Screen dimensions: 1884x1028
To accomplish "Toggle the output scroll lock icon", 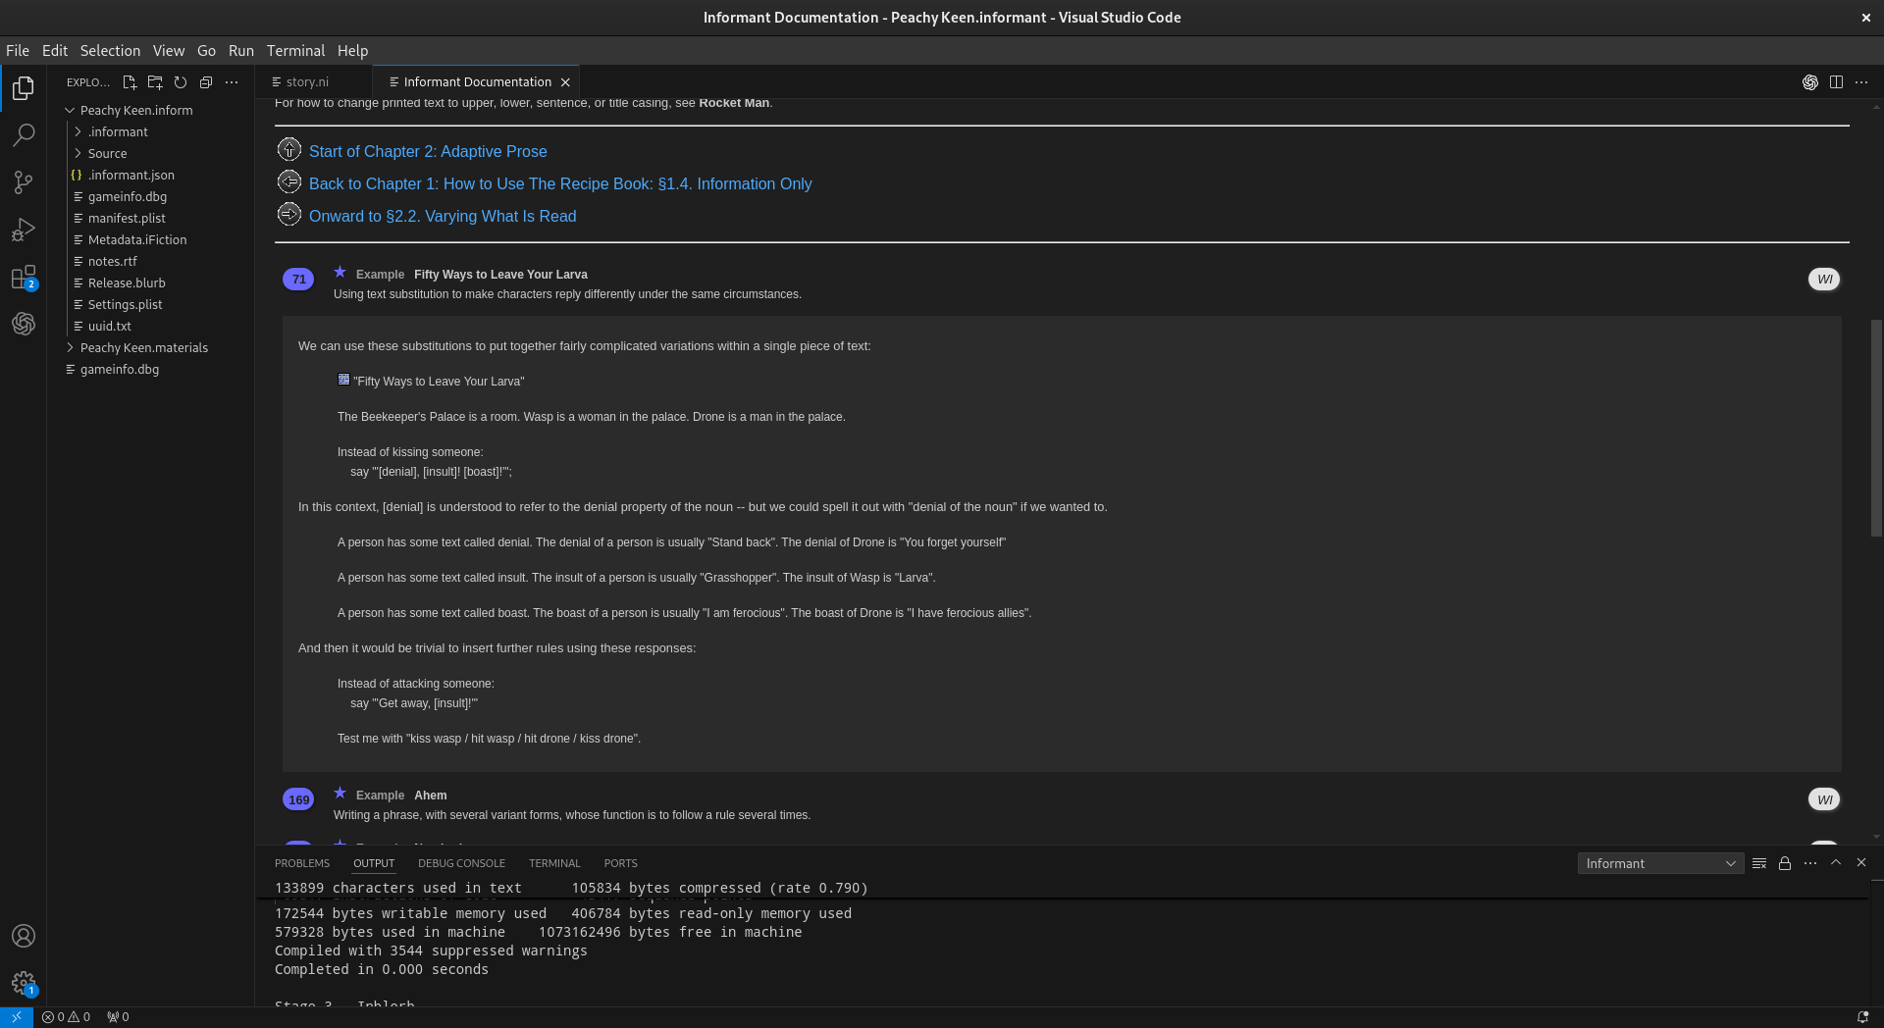I will pos(1785,863).
